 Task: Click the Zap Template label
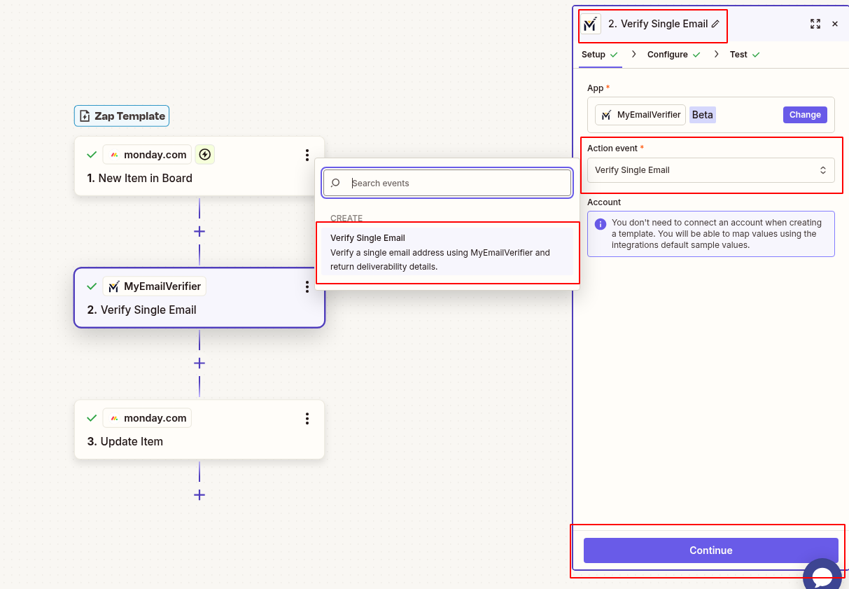(121, 116)
